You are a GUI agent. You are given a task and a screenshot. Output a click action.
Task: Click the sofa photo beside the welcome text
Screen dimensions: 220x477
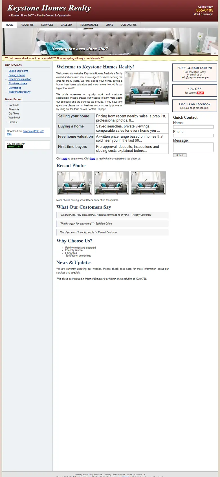coord(147,88)
